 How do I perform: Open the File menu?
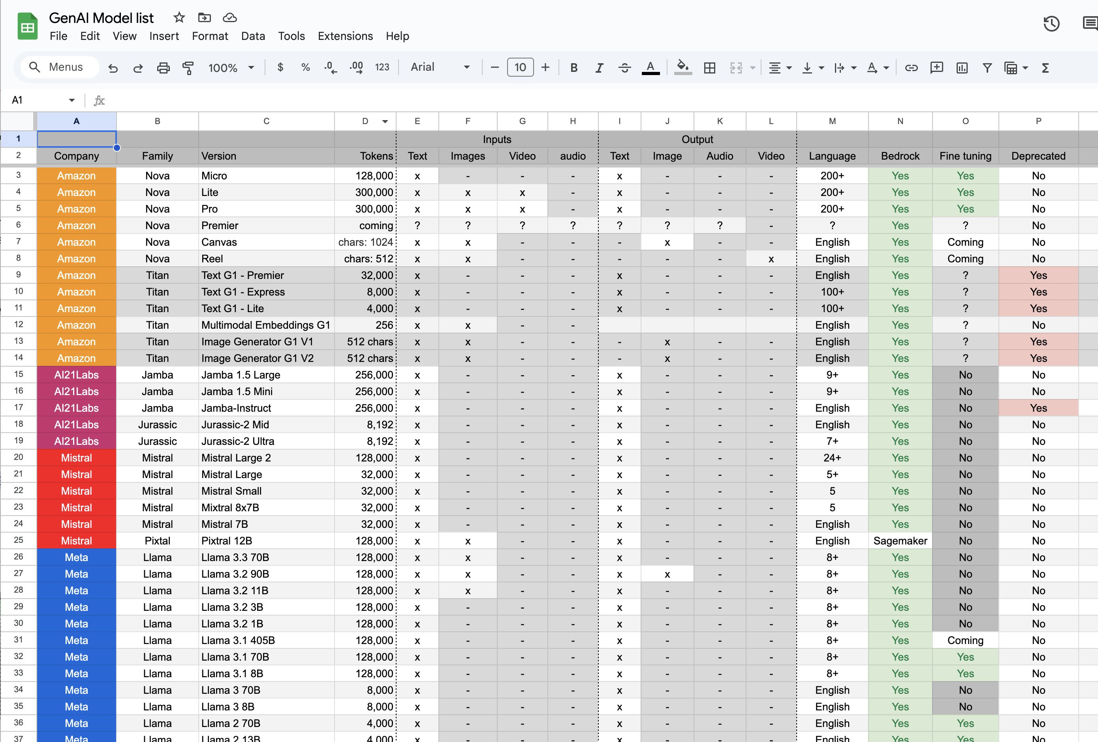pos(58,36)
